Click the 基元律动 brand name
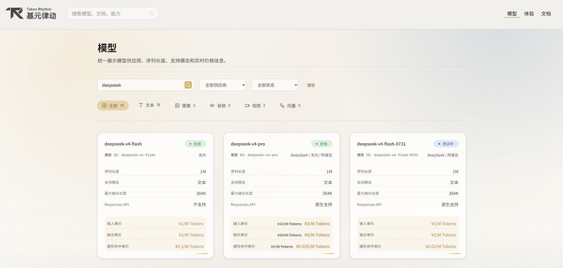Screen dimensions: 563x268 pyautogui.click(x=42, y=16)
